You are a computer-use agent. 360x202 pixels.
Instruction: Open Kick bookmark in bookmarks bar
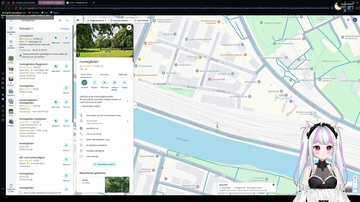point(44,13)
